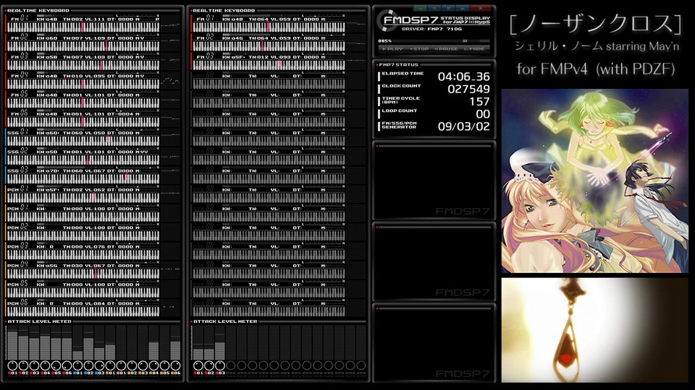The image size is (695, 390).
Task: Click SSG 02 piano keyboard in left panel
Action: pyautogui.click(x=83, y=160)
